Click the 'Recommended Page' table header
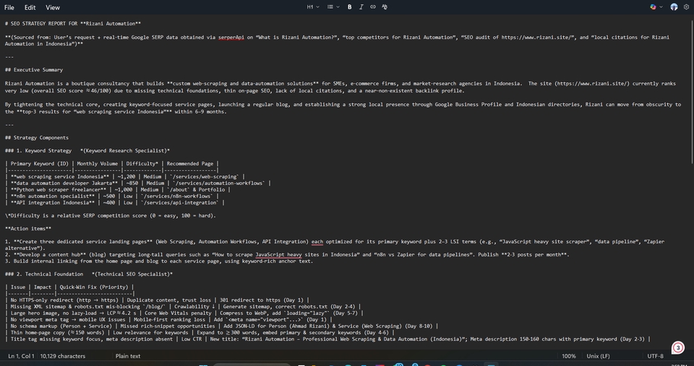This screenshot has height=366, width=694. pyautogui.click(x=190, y=164)
